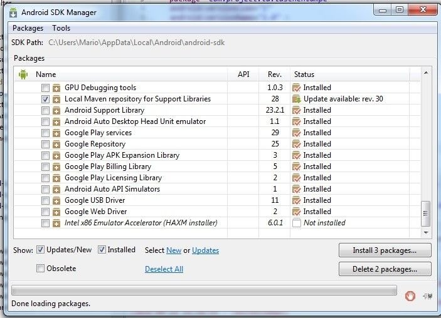441x318 pixels.
Task: Click package icon for Google Web Driver
Action: pos(56,212)
